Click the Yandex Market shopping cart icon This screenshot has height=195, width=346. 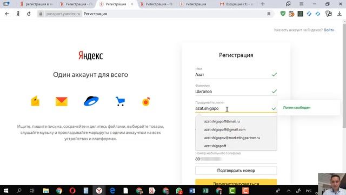(120, 101)
